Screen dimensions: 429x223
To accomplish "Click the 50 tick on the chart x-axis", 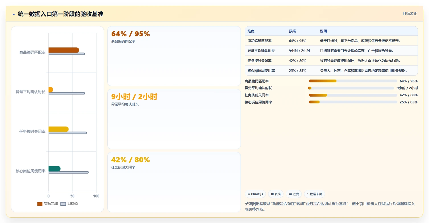I will pyautogui.click(x=72, y=196).
